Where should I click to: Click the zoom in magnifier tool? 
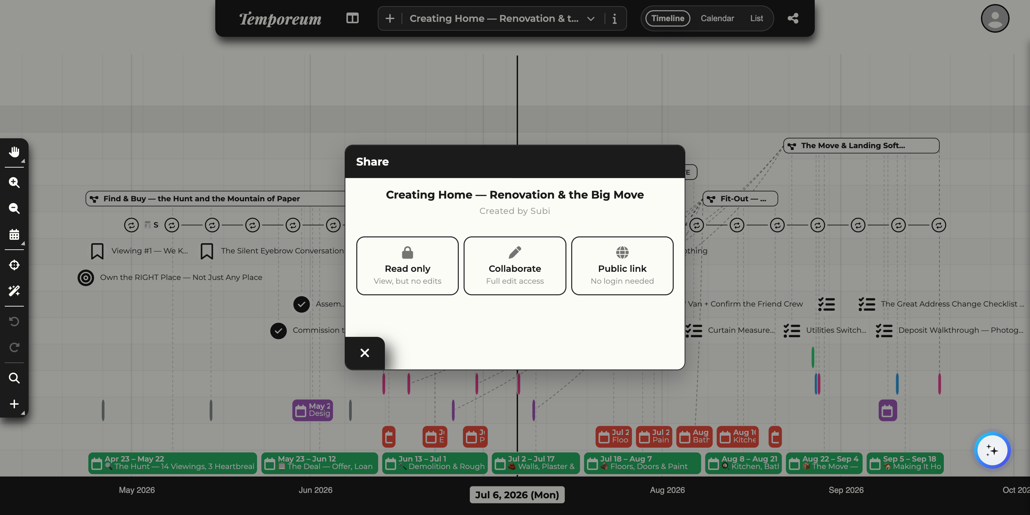[x=14, y=182]
